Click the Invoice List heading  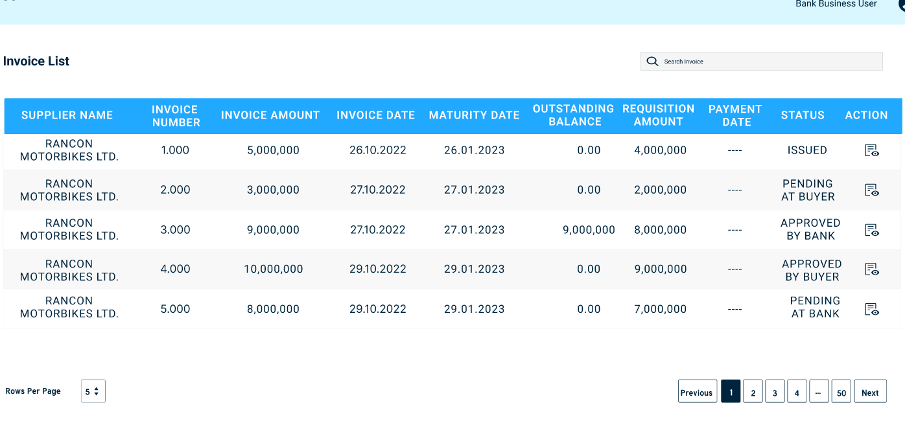(36, 62)
